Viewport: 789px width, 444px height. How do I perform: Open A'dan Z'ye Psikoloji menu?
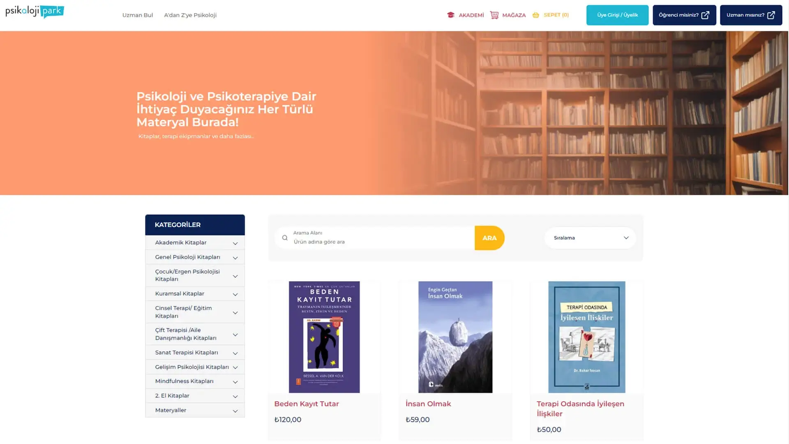click(x=190, y=15)
